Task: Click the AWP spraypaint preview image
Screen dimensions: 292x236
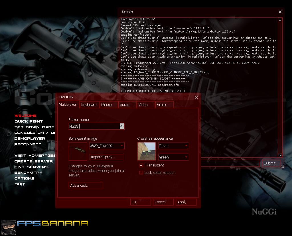Action: coord(78,151)
